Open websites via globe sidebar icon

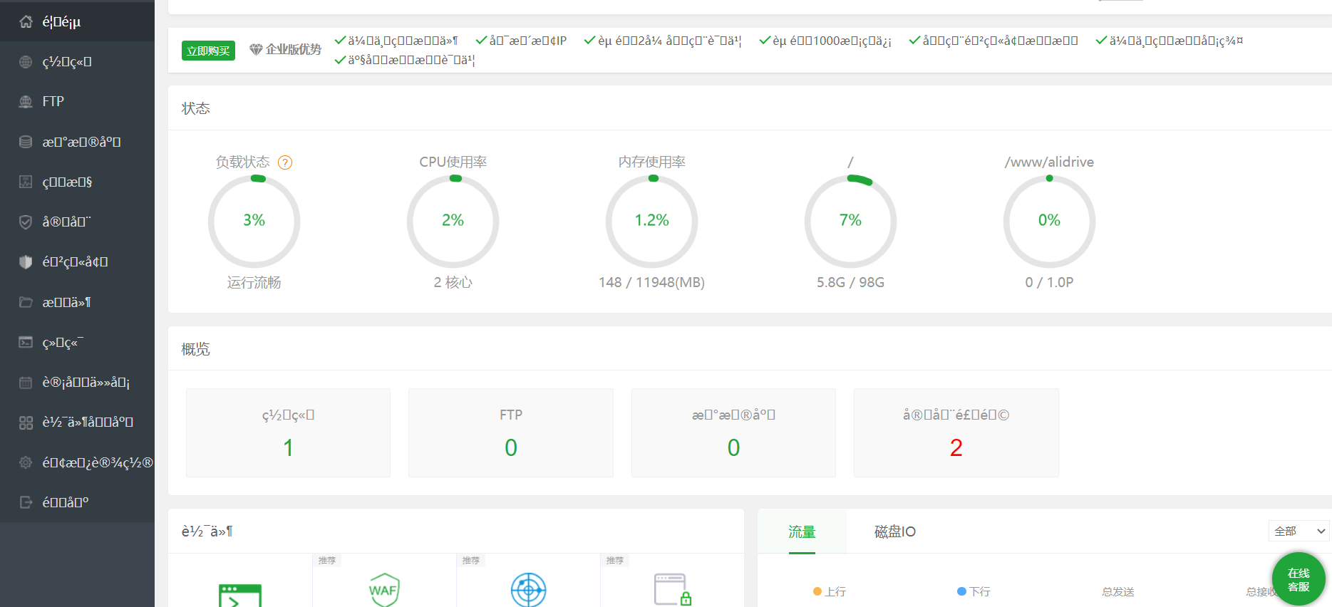click(26, 62)
